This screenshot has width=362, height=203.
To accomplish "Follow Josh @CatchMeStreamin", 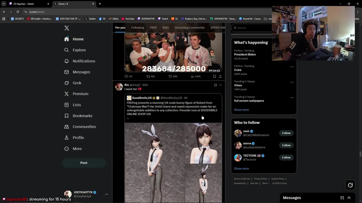I will [x=286, y=133].
